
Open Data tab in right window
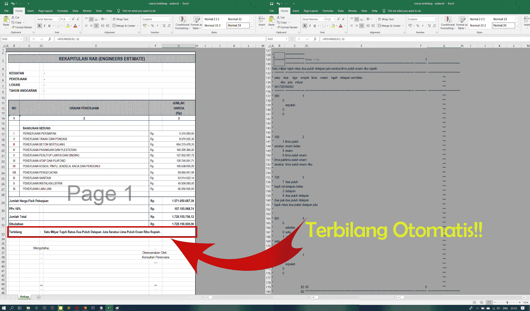[341, 11]
